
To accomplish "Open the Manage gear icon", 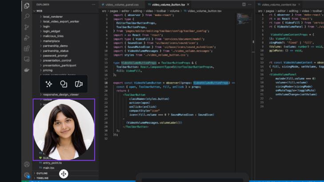I will [27, 175].
